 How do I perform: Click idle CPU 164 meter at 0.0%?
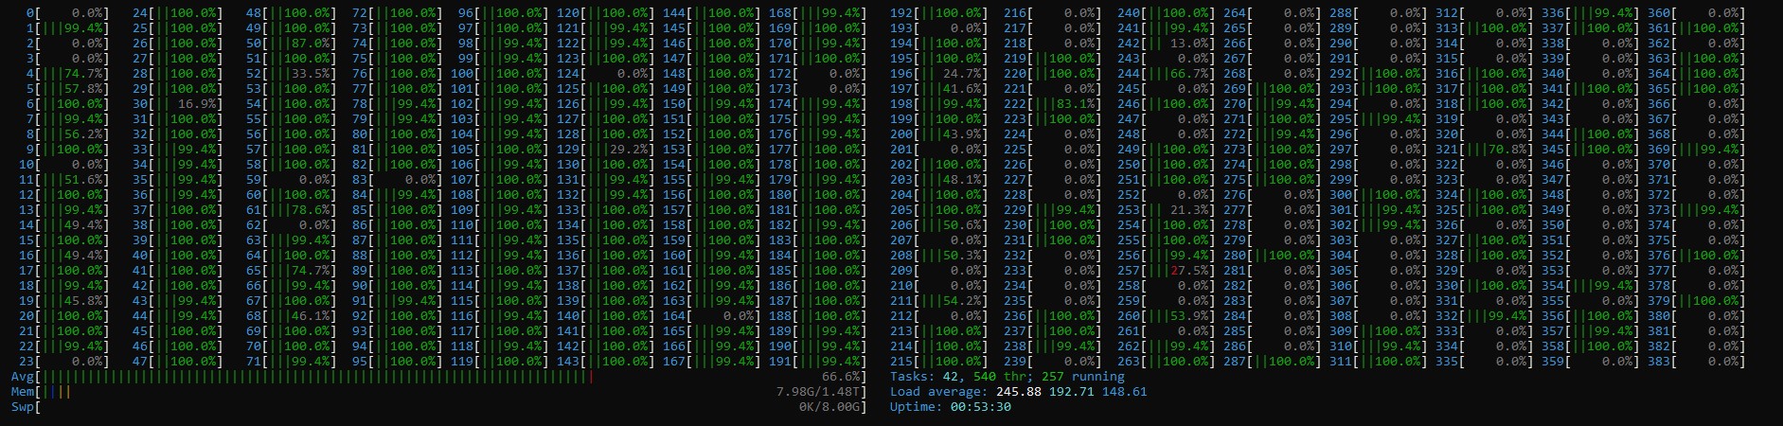tap(712, 316)
